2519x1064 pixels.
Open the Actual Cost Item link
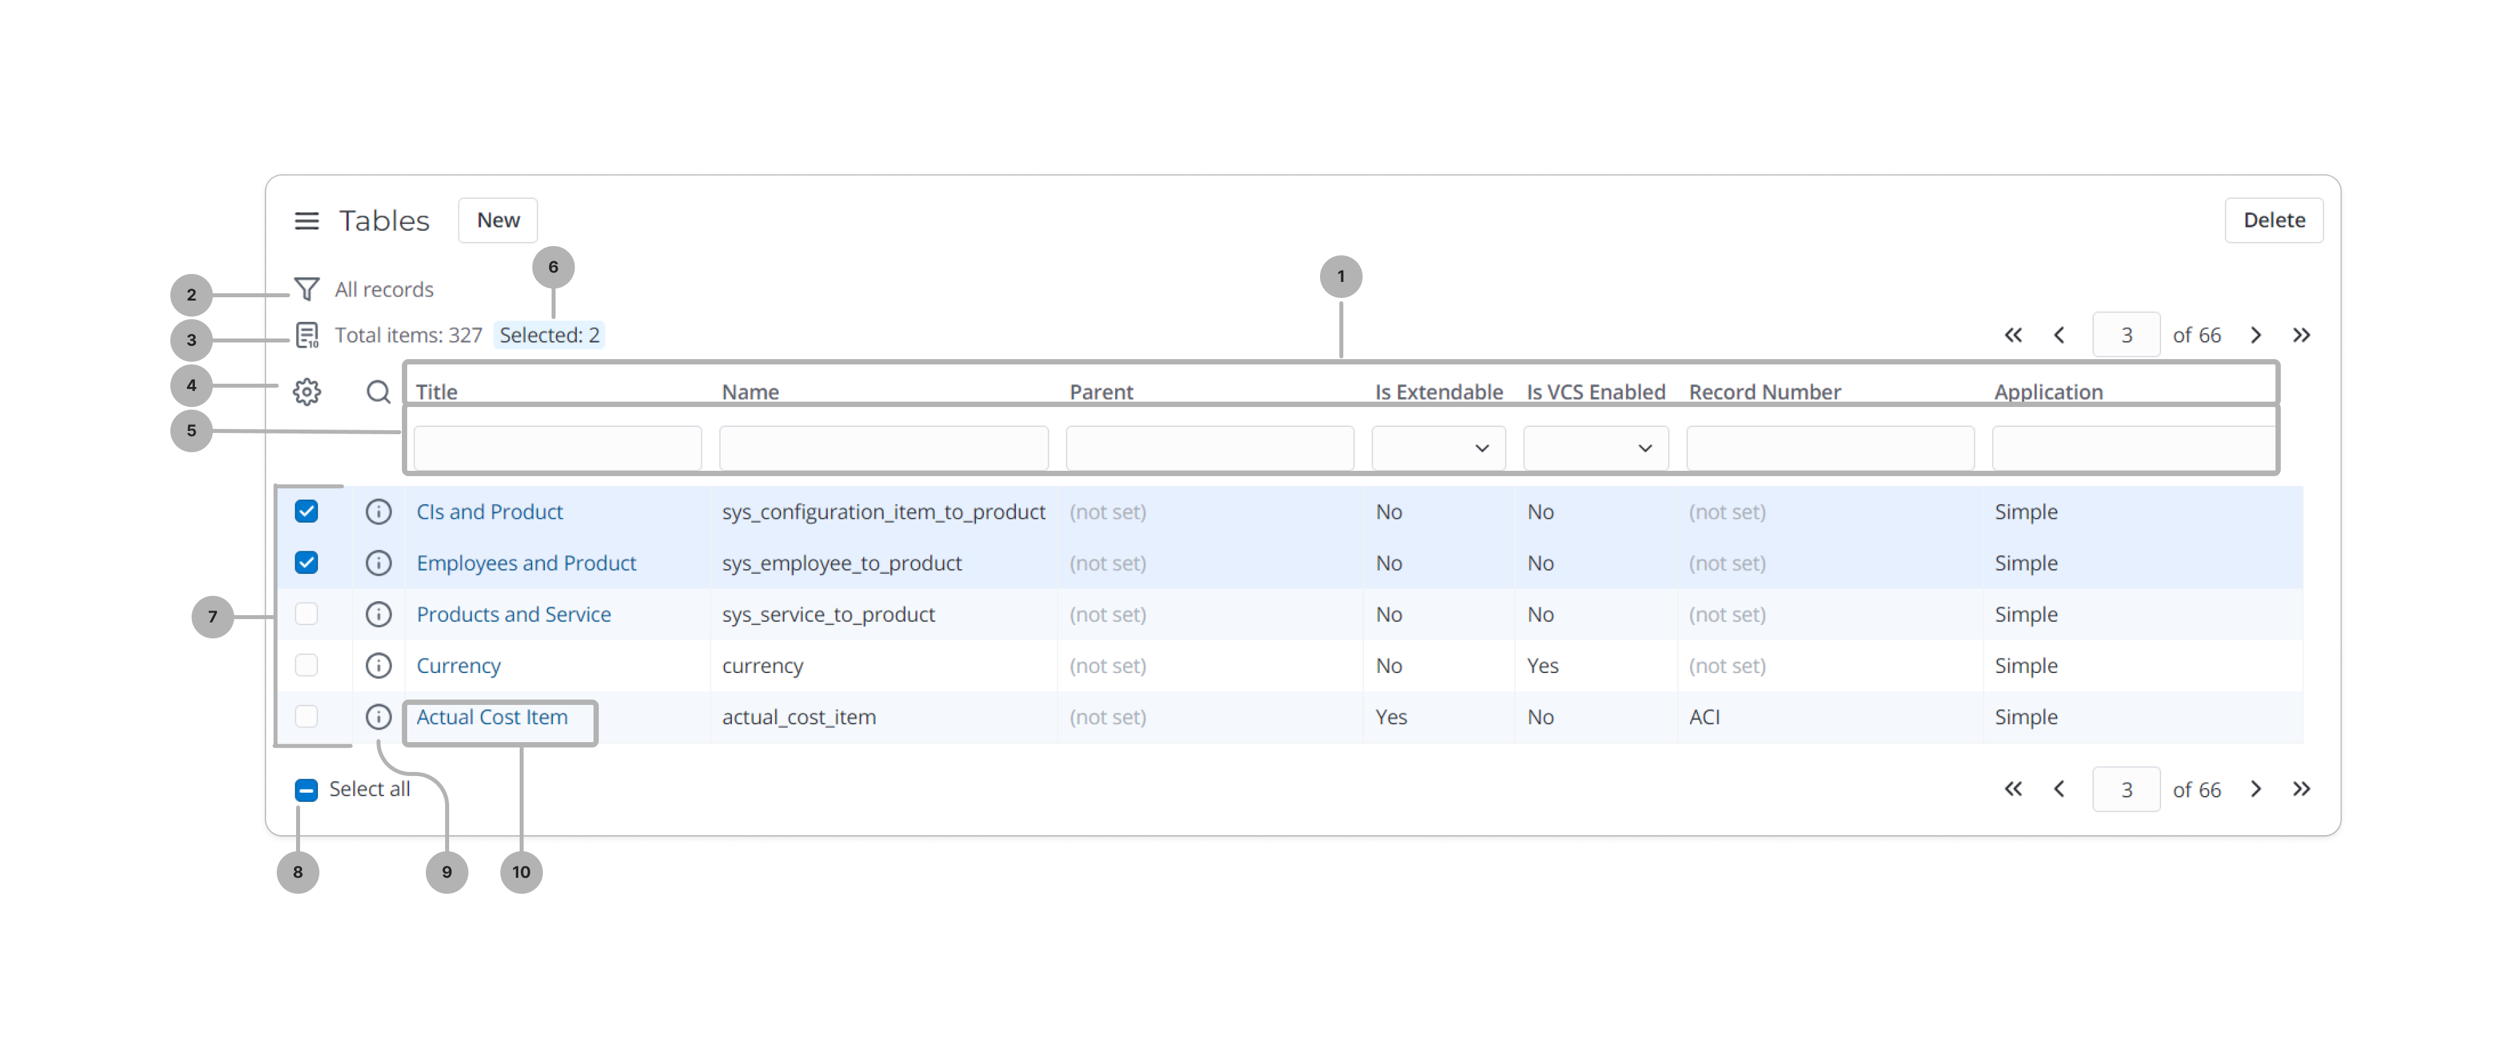coord(492,717)
